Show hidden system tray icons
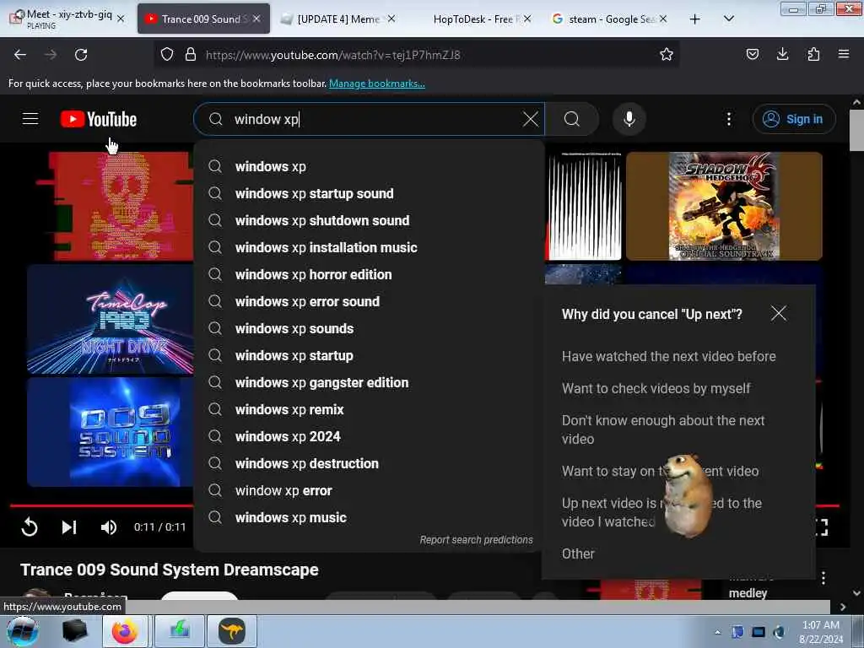Image resolution: width=864 pixels, height=648 pixels. click(x=717, y=632)
